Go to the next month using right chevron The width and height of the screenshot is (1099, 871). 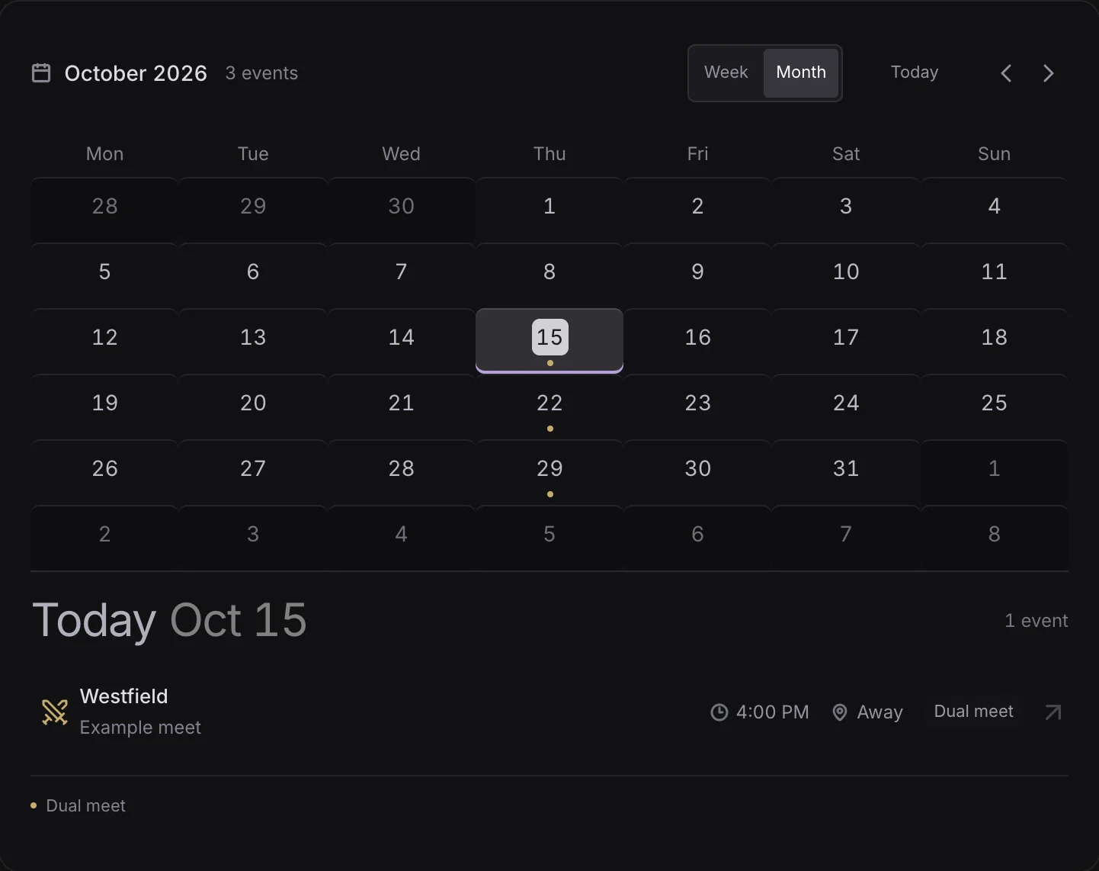point(1049,73)
